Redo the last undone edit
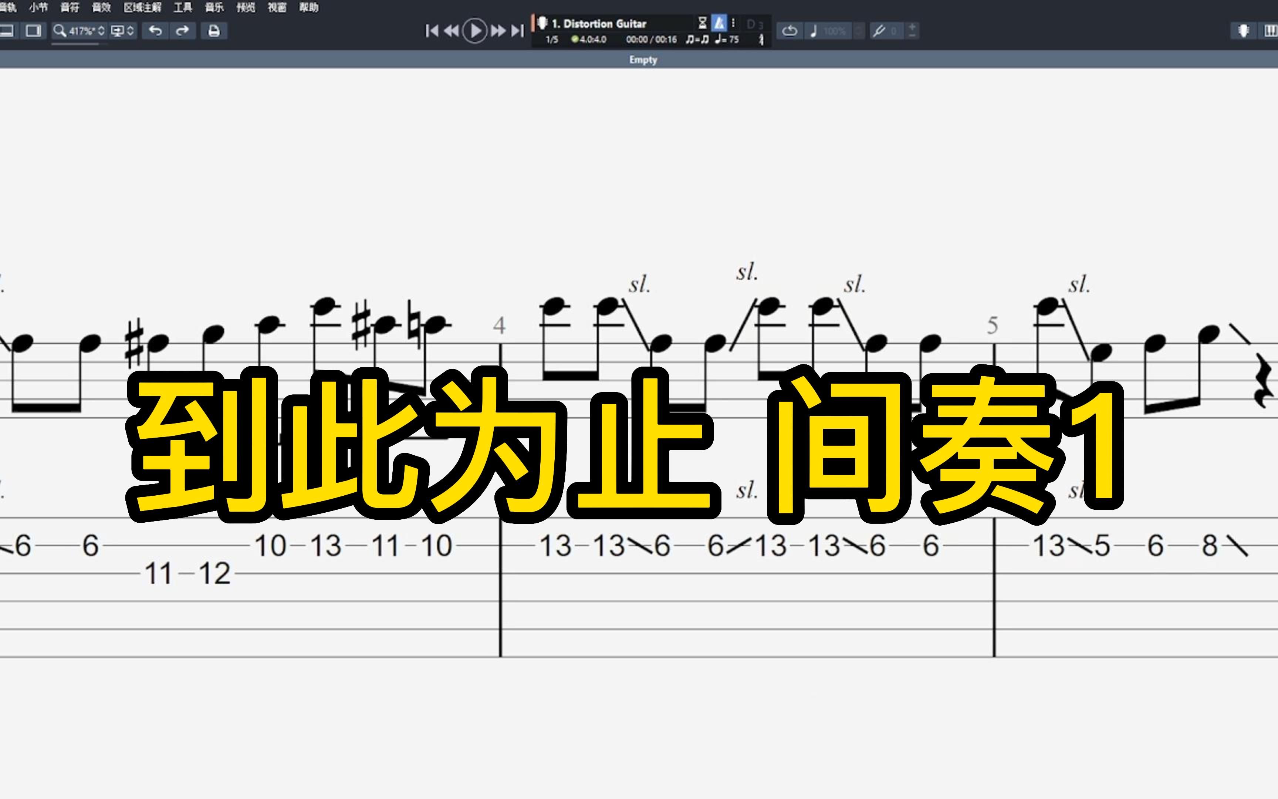This screenshot has height=799, width=1278. [182, 31]
